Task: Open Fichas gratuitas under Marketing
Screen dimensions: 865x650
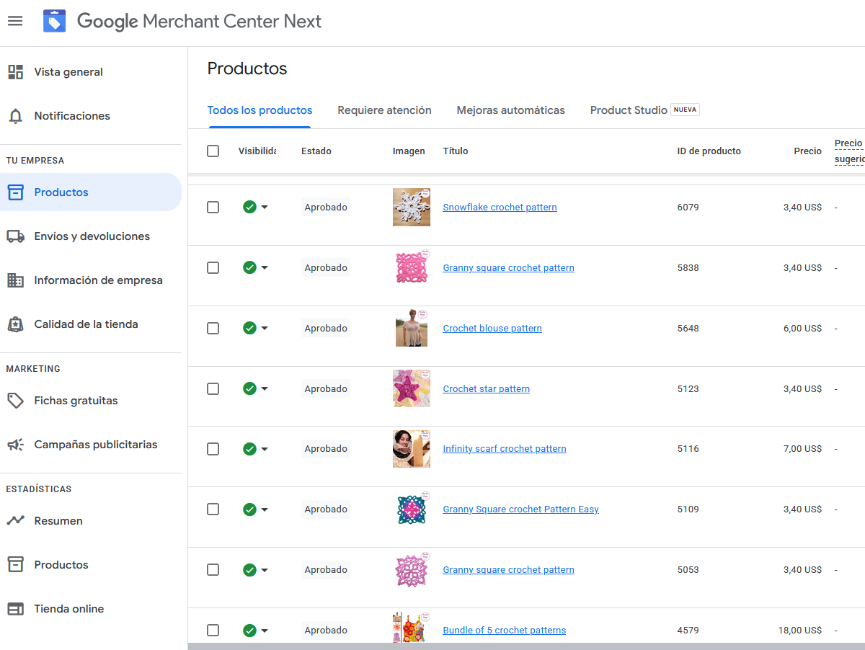Action: coord(76,400)
